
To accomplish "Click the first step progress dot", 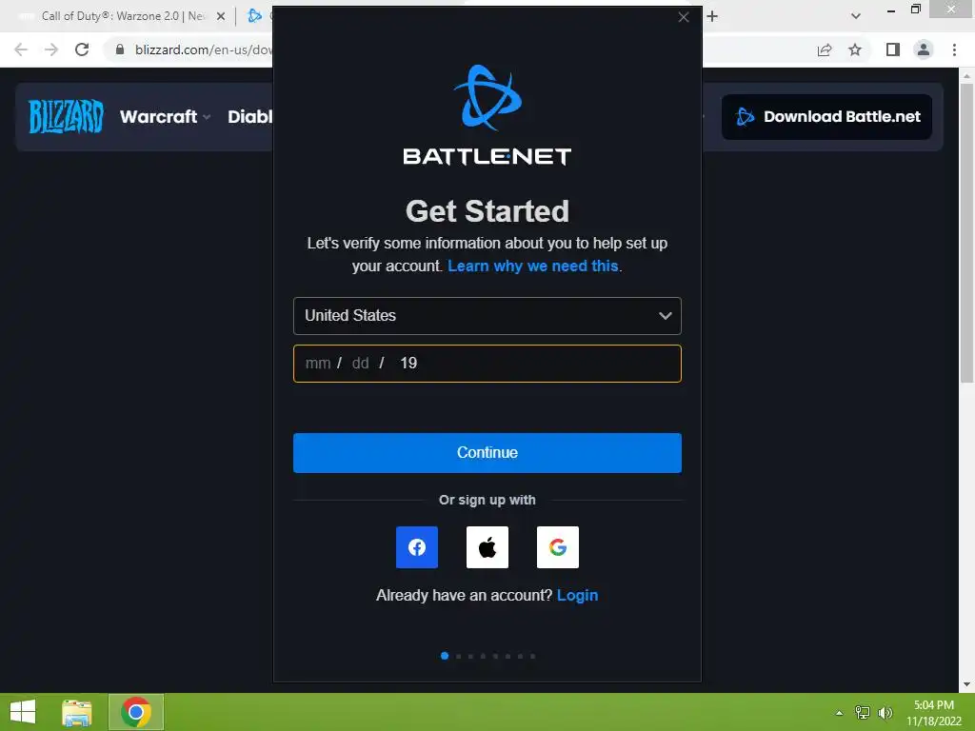I will [x=445, y=656].
